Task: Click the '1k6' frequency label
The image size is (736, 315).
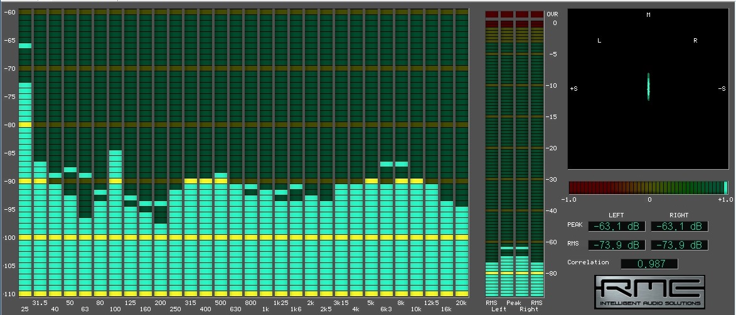Action: (296, 309)
